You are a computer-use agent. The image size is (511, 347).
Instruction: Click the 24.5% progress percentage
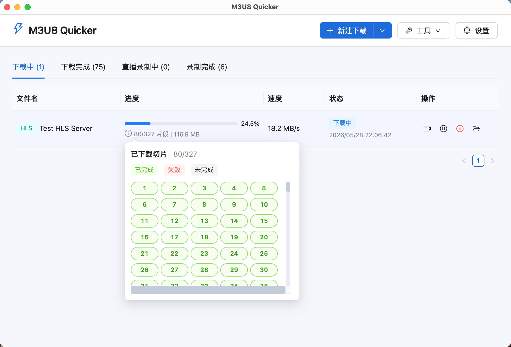click(250, 124)
